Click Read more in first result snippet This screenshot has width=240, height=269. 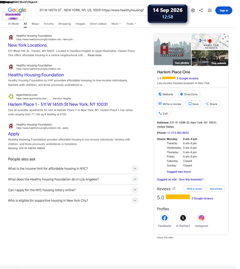pos(94,55)
